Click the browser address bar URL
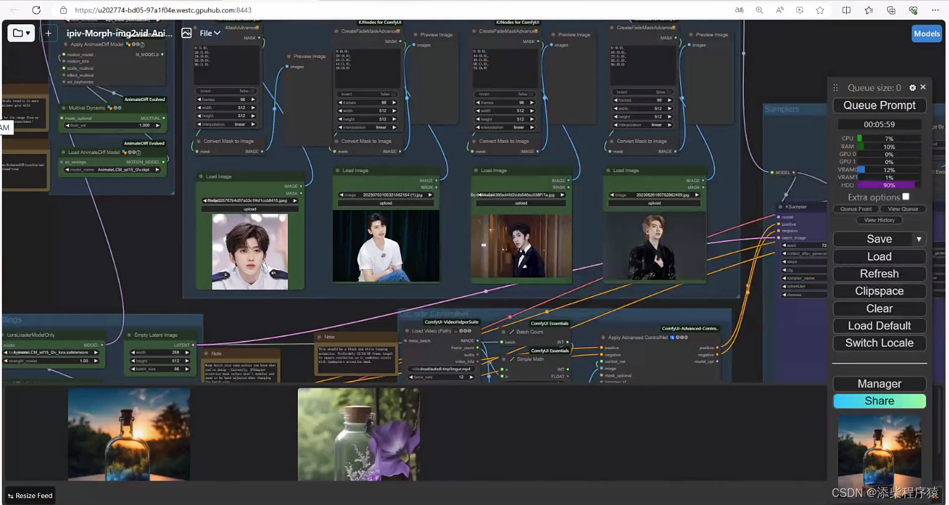The image size is (949, 505). 163,10
